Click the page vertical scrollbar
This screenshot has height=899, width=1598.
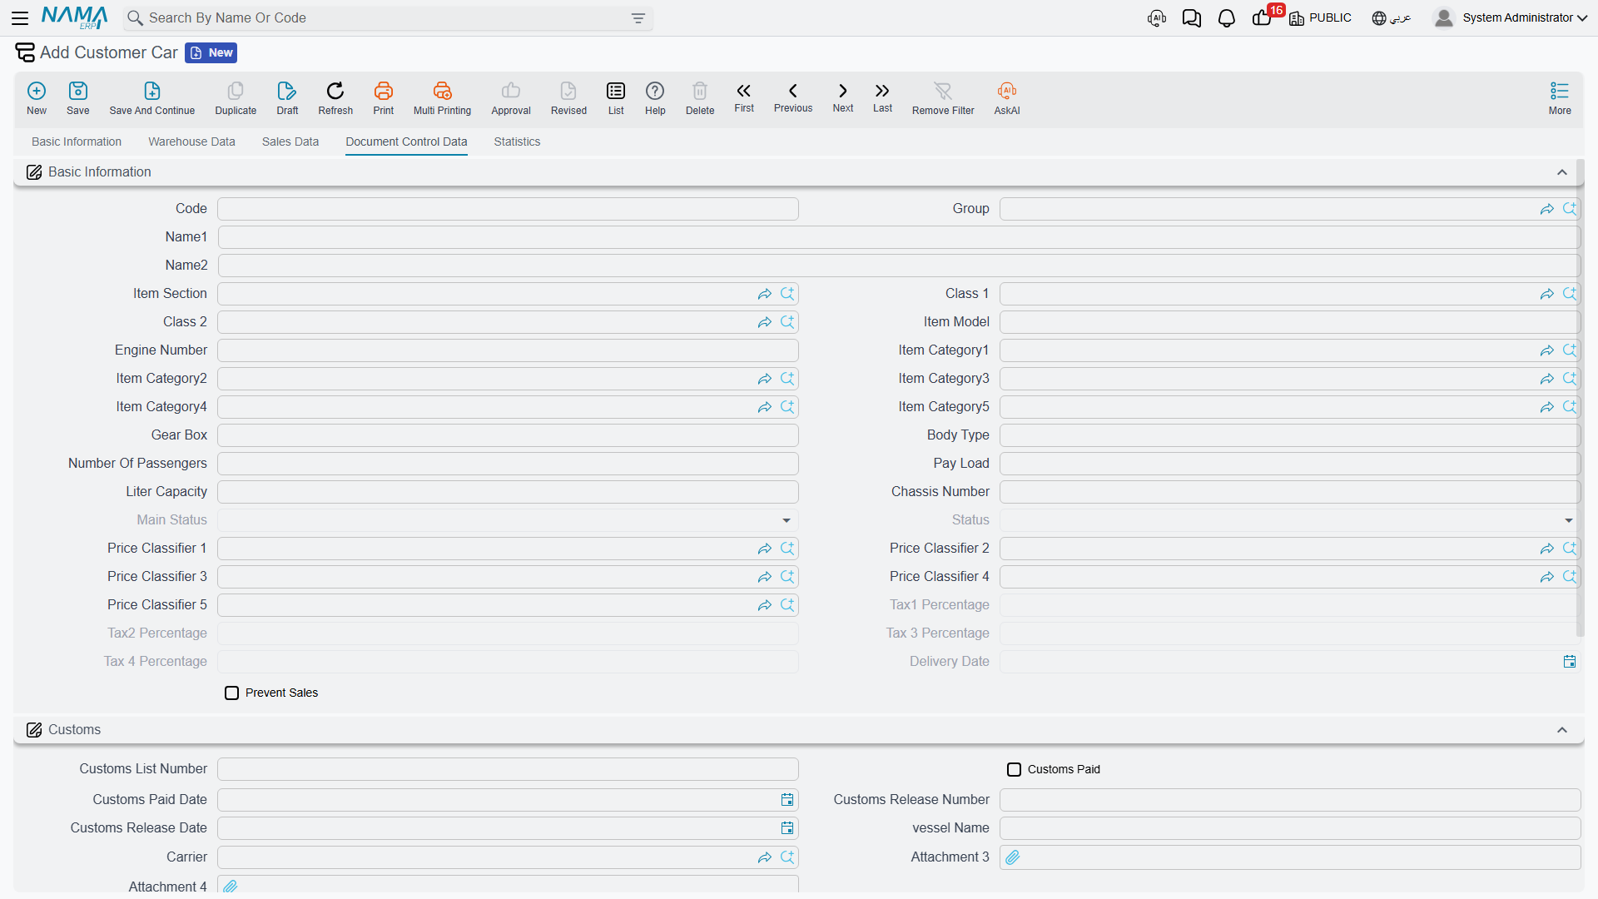[x=1580, y=400]
